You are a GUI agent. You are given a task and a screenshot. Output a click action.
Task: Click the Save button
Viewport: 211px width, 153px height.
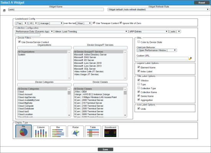105,150
